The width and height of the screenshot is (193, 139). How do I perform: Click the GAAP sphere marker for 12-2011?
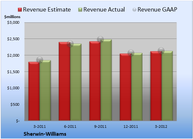(x=131, y=53)
